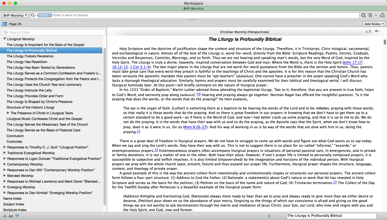Open the TITLES search field selector
387x220 pixels.
click(x=44, y=15)
